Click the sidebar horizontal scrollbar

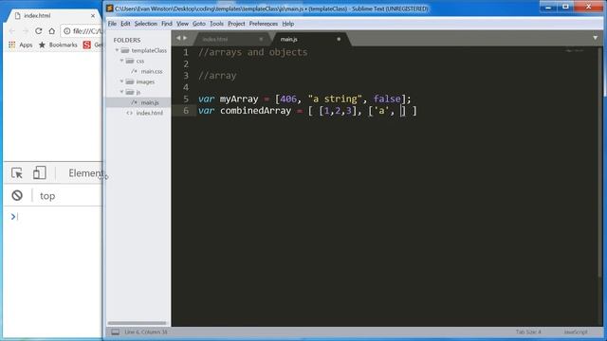coord(137,323)
